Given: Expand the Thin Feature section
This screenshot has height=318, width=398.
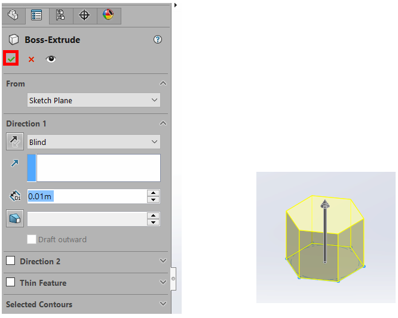Looking at the screenshot, I should (x=163, y=282).
